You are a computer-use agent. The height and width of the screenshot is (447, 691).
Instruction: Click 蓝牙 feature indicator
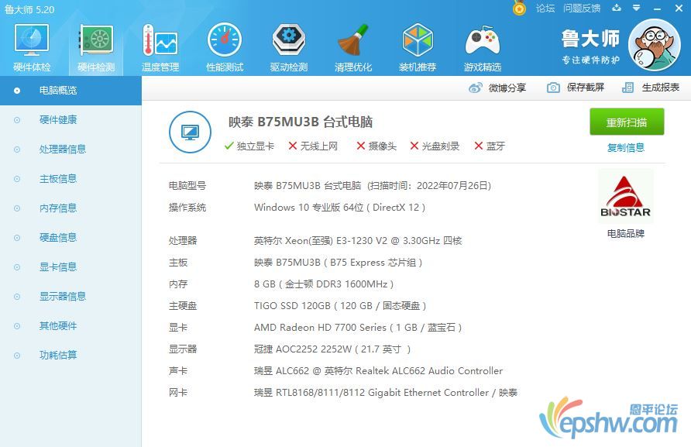tap(490, 146)
